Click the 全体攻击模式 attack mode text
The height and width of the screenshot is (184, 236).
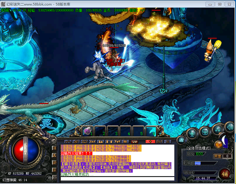pos(199,148)
